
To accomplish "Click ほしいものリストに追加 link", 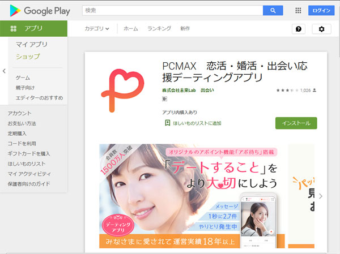I will point(197,123).
